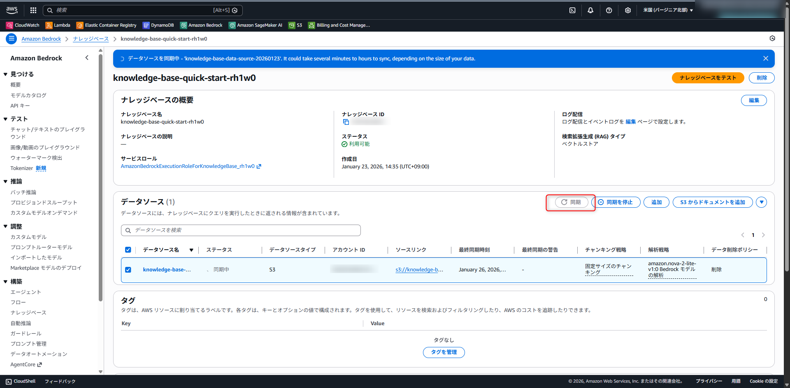Click the ナレッジベースをテスト button

[708, 78]
